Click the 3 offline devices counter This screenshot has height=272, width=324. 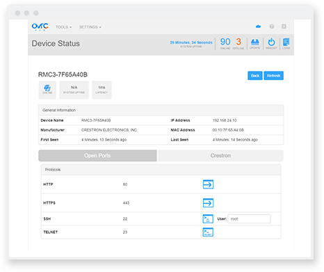238,43
